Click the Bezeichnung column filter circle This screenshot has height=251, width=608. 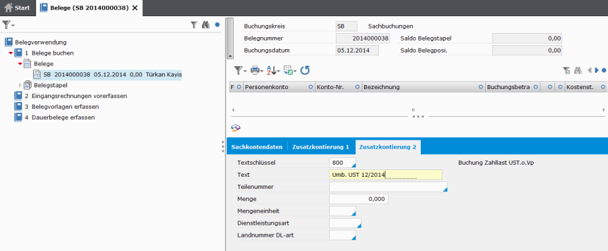481,87
